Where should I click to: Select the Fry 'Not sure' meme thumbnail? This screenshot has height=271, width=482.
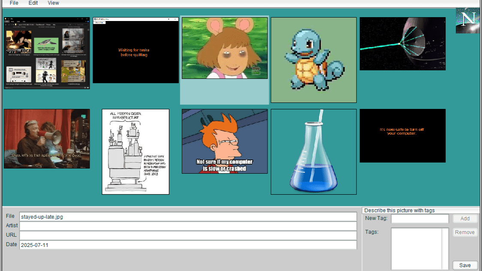(225, 141)
